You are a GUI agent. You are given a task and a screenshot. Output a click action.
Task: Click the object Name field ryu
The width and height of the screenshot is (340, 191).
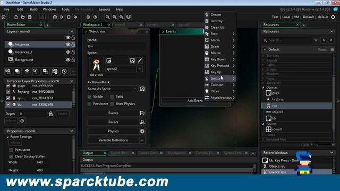coord(116,46)
